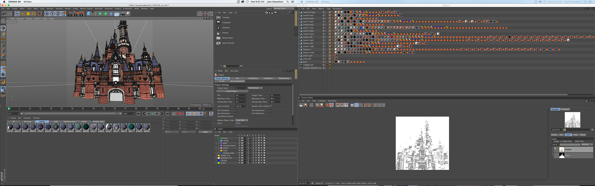Click the Content Browser thumbnail size slider
595x186 pixels.
231,66
